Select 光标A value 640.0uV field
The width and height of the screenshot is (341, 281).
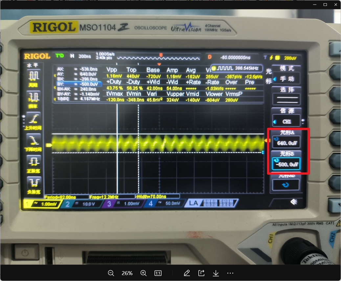[x=286, y=143]
